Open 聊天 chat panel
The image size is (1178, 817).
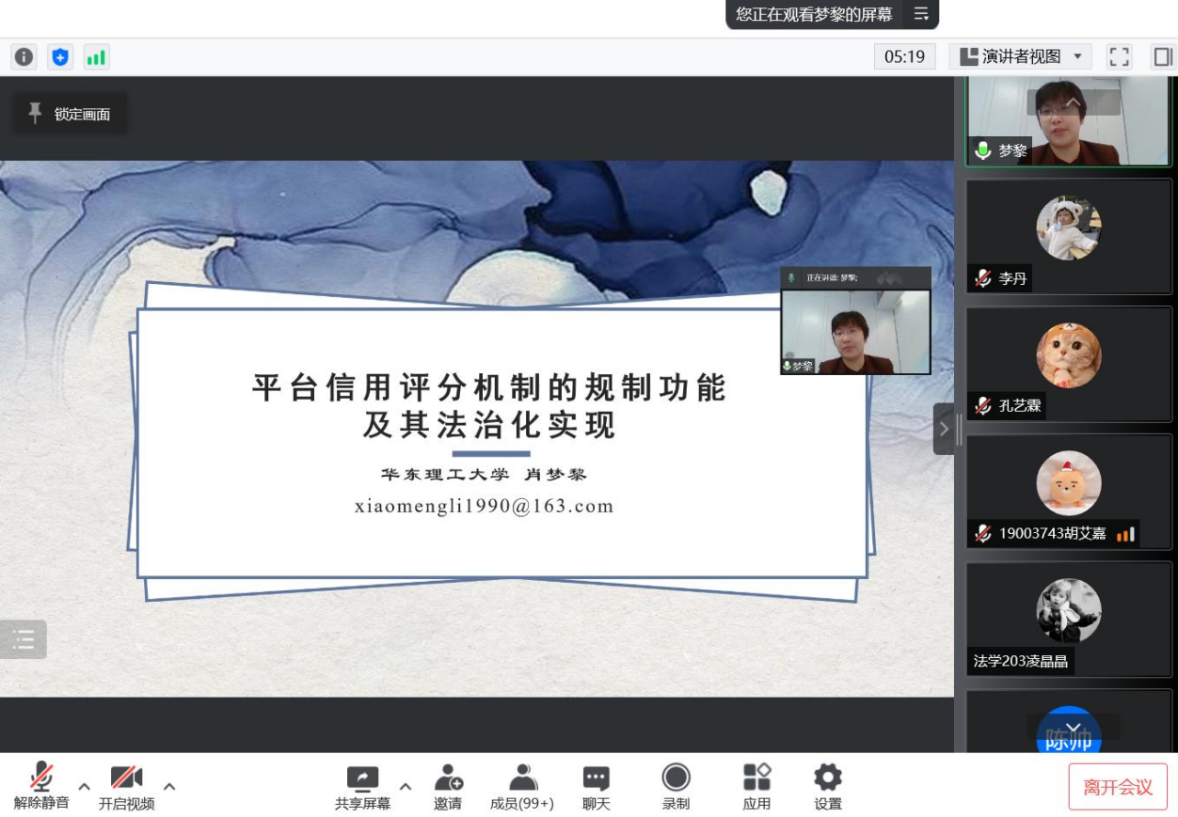[x=596, y=787]
